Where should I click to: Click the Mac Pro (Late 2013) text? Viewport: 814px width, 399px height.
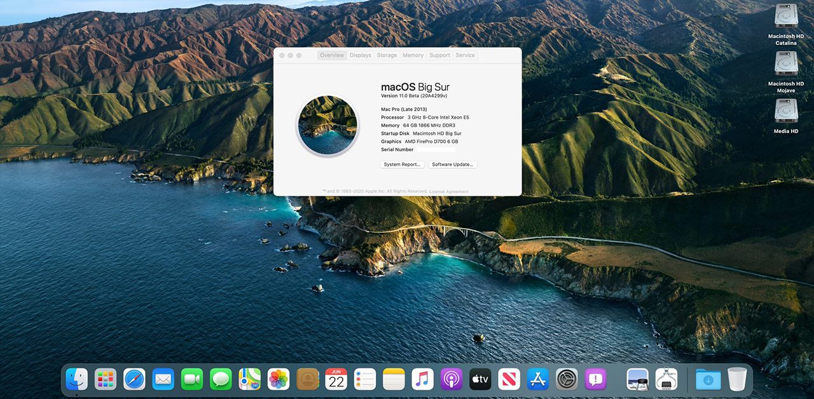point(404,109)
